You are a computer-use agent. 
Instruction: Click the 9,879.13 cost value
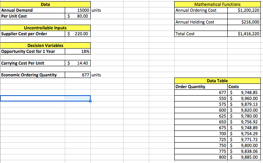coord(244,104)
